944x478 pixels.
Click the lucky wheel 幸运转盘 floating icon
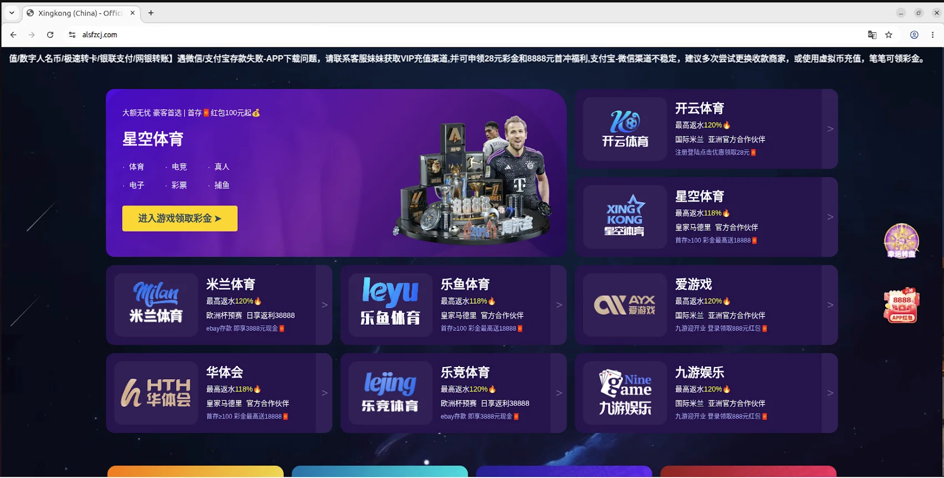coord(901,241)
